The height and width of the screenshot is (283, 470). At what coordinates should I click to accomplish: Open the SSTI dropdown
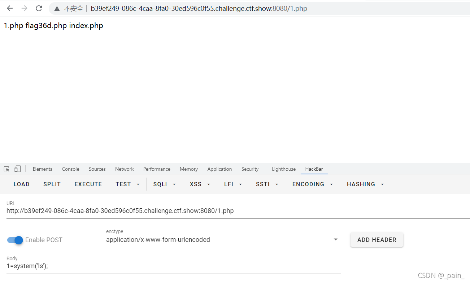(x=267, y=184)
